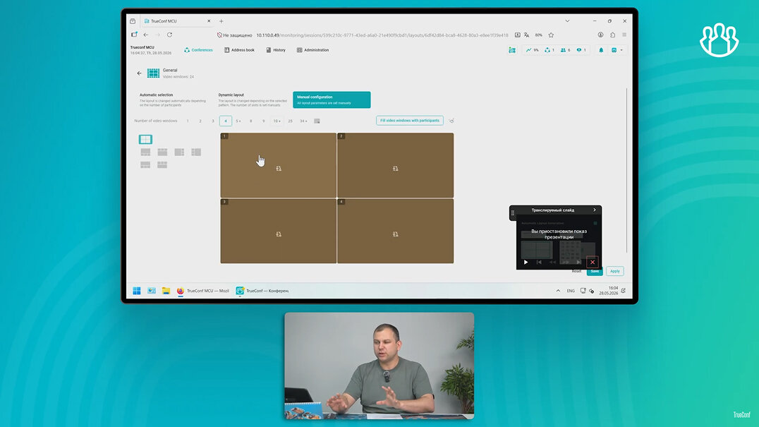Click the 80% zoom level indicator
Screen dimensions: 759x427
pos(538,35)
